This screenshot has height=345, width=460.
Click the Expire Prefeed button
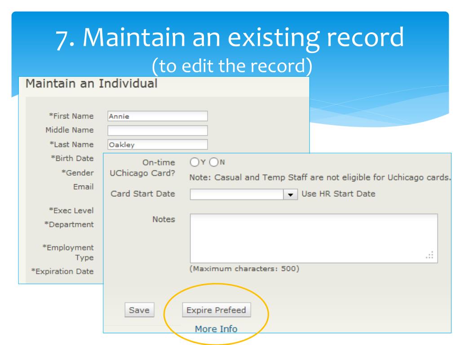click(x=217, y=310)
